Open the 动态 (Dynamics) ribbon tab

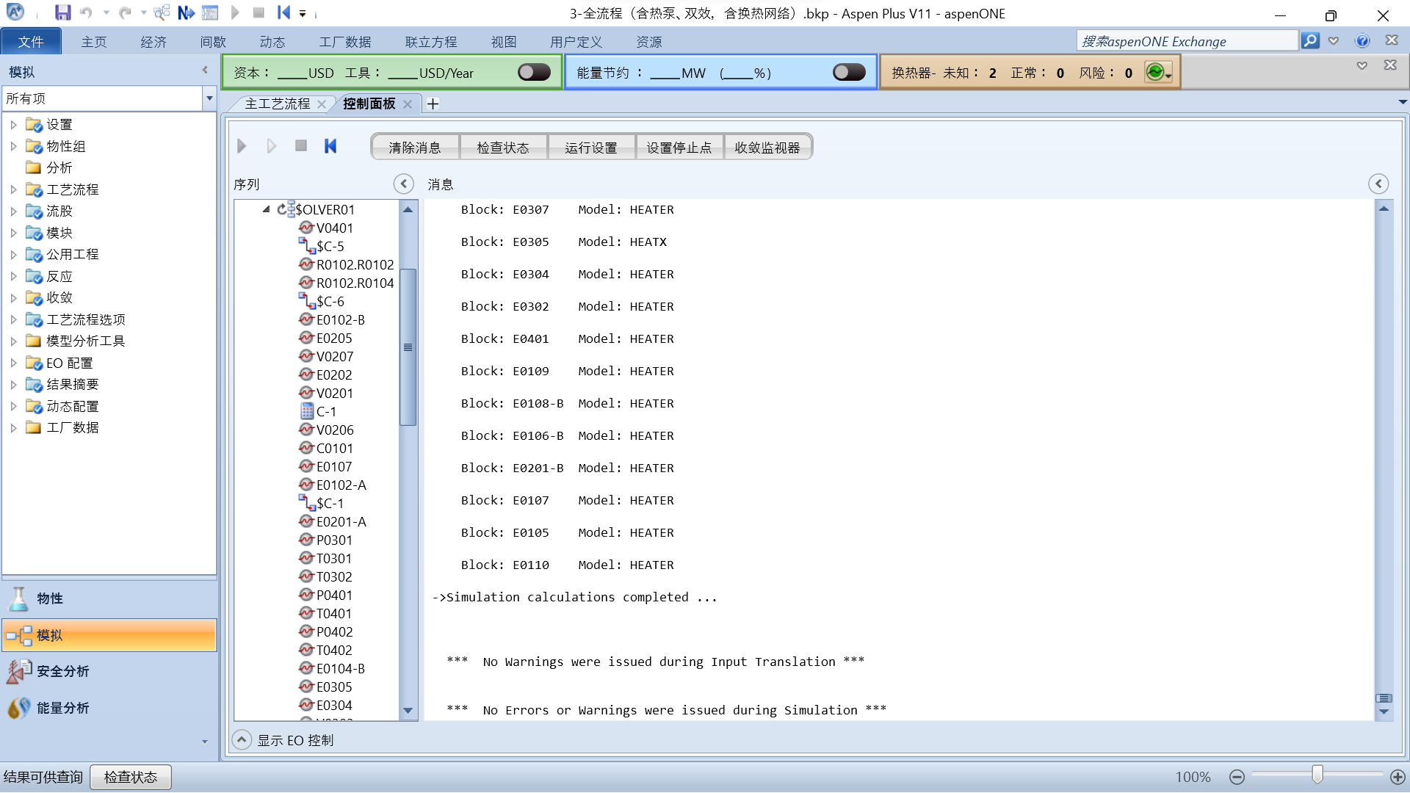pyautogui.click(x=272, y=42)
